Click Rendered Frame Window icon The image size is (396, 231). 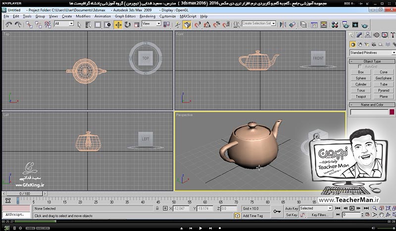[355, 25]
